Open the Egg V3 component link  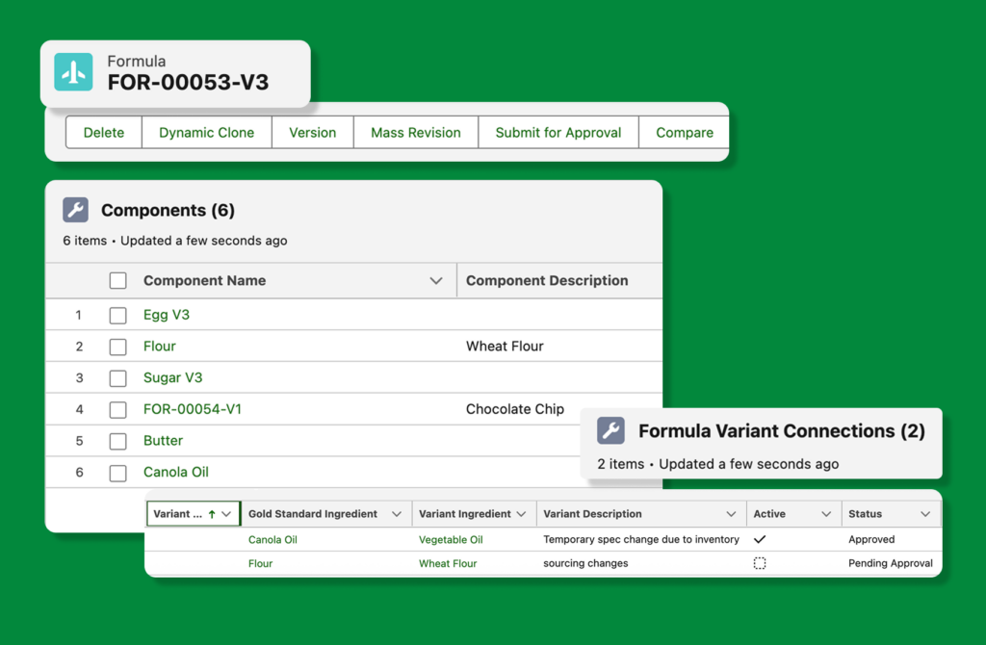tap(166, 315)
